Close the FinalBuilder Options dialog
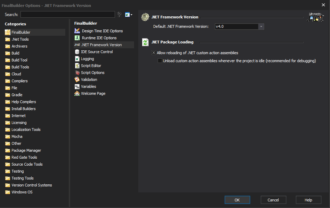Image resolution: width=330 pixels, height=208 pixels. tap(323, 5)
